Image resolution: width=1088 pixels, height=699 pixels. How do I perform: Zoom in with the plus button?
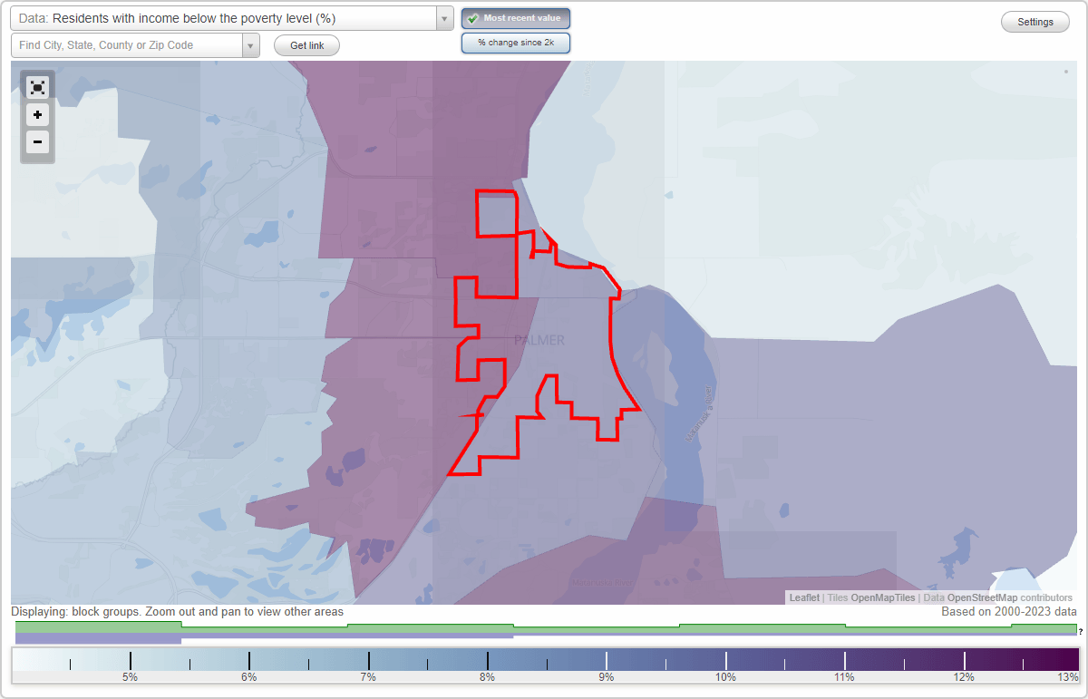(37, 115)
